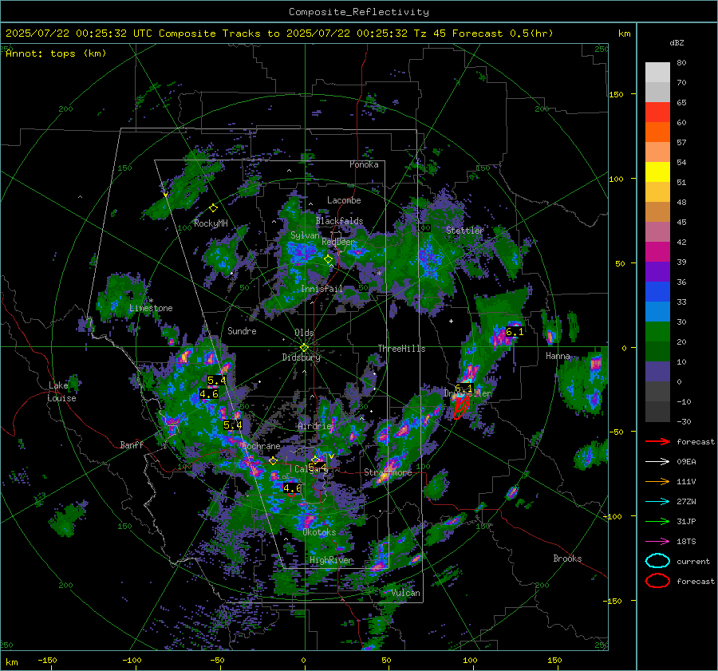Viewport: 718px width, 671px height.
Task: Click the 5.4 label directly above western 4.6
Action: (216, 380)
